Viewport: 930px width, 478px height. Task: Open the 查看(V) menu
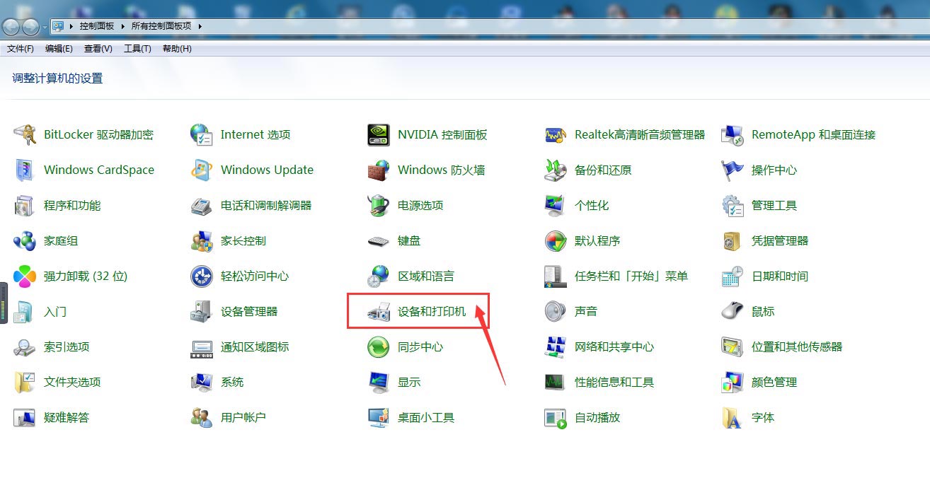click(x=98, y=49)
